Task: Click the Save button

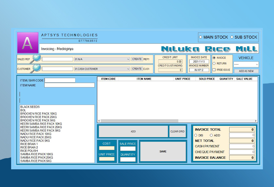Action: click(163, 152)
